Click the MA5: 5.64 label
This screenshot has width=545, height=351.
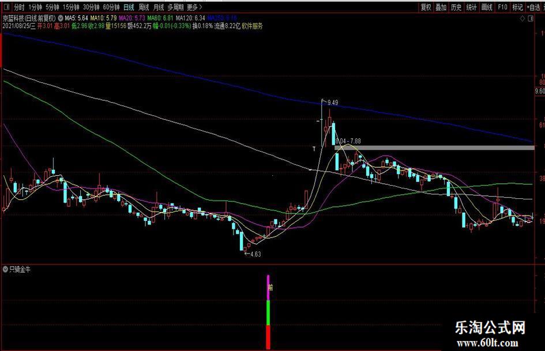click(77, 18)
